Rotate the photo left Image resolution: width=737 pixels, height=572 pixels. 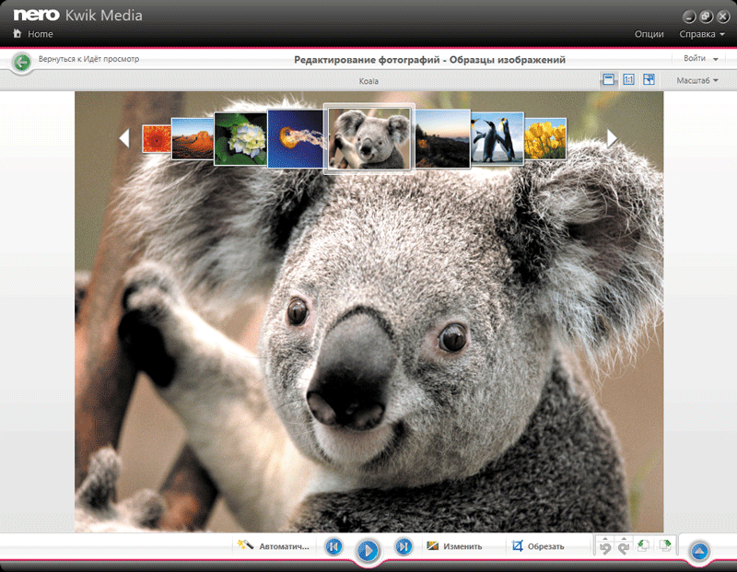(x=644, y=546)
